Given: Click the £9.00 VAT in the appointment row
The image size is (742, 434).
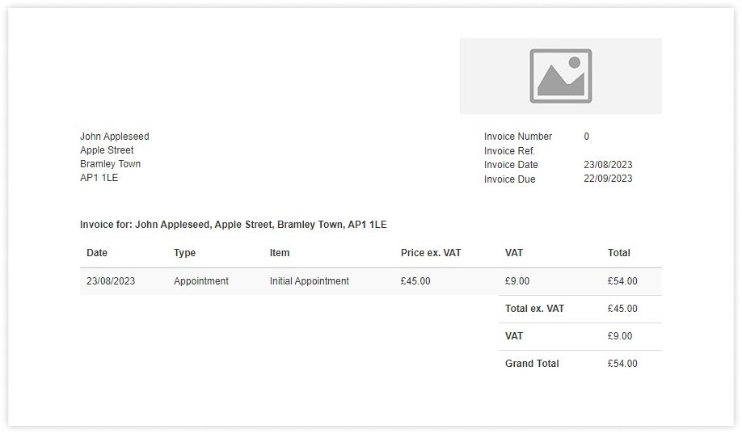Looking at the screenshot, I should (x=517, y=281).
